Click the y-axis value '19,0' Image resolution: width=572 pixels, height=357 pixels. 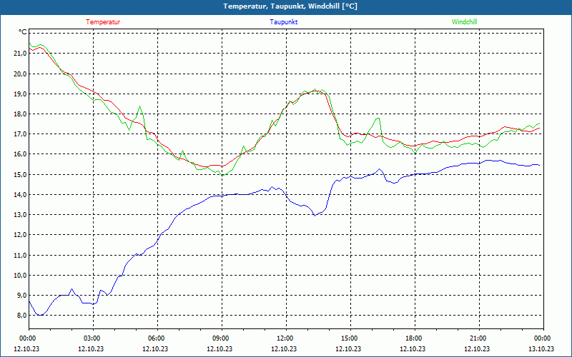21,94
